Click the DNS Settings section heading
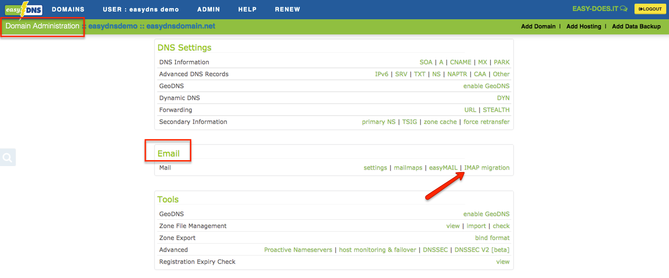This screenshot has width=669, height=278. click(184, 47)
